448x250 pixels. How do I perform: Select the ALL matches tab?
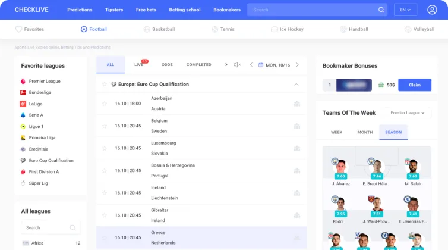111,65
